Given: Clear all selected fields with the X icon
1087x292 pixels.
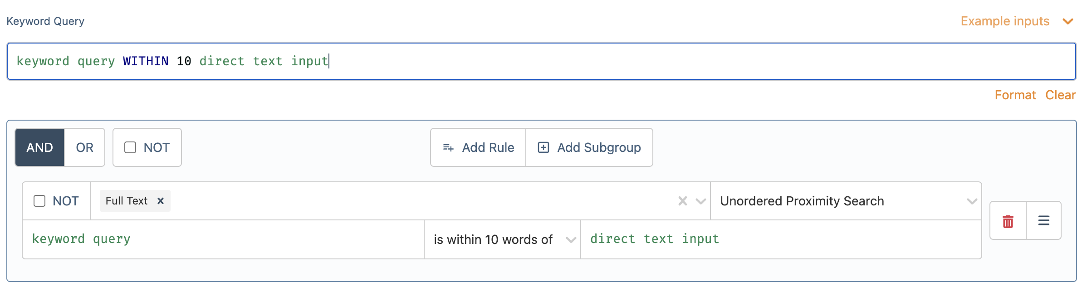Looking at the screenshot, I should point(682,201).
